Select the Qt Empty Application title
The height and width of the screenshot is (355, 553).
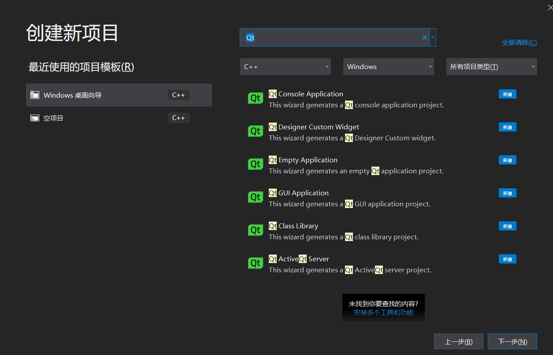click(x=303, y=160)
